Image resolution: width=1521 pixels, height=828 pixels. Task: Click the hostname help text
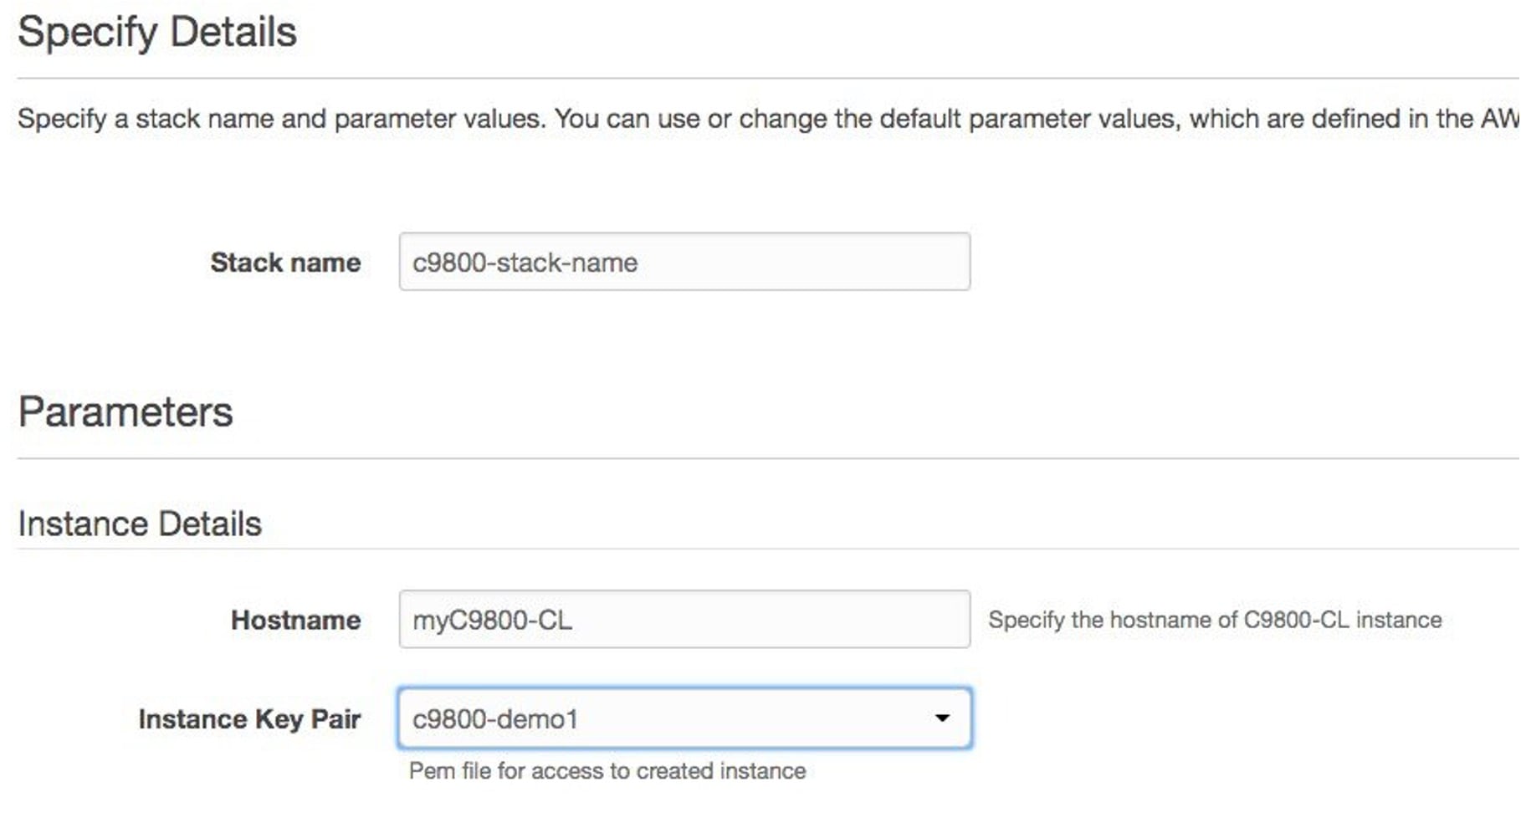(x=1214, y=620)
